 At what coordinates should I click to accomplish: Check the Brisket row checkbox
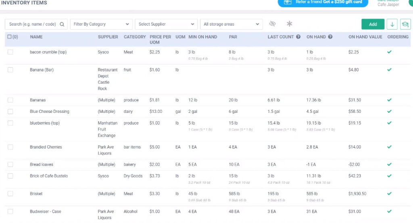(x=10, y=194)
